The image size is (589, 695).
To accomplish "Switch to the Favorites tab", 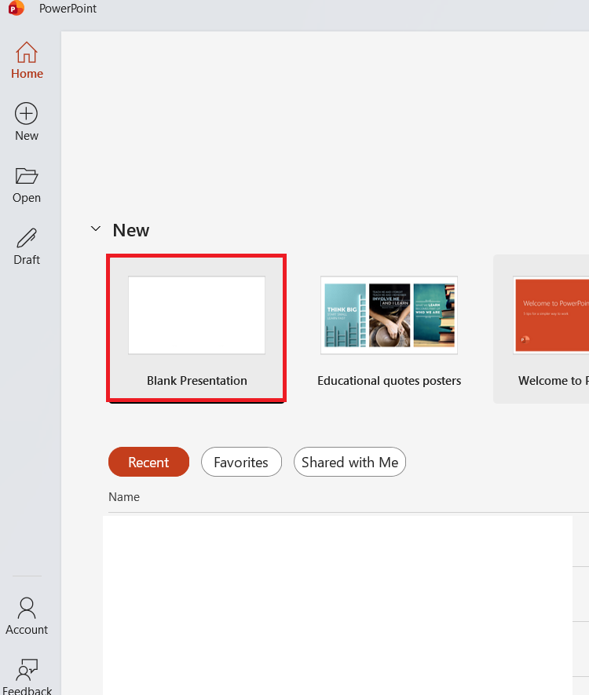I will tap(241, 462).
